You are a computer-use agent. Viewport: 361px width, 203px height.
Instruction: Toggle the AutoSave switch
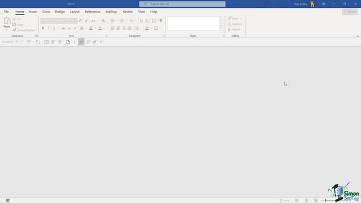click(19, 42)
